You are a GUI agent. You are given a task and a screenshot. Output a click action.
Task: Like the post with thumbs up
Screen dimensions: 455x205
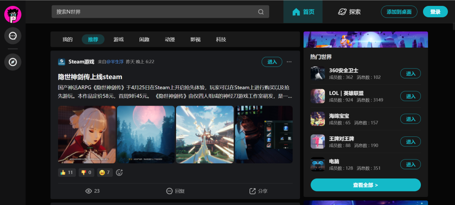(x=67, y=173)
